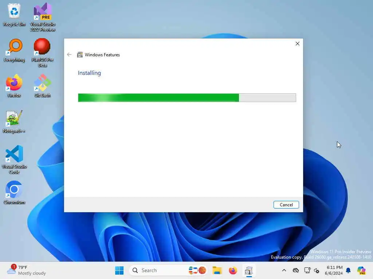Image resolution: width=373 pixels, height=279 pixels.
Task: Open the weather widget showing 79°F
Action: coord(26,270)
